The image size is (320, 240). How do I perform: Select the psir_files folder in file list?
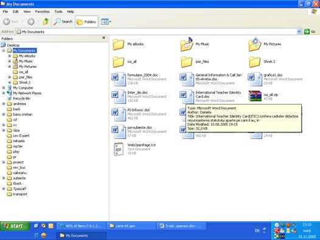coord(195,62)
